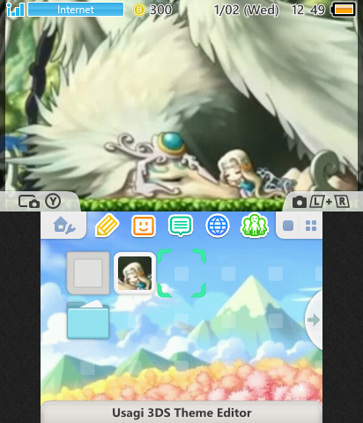Viewport: 363px width, 423px height.
Task: Click the highlighted empty slot with green cursor
Action: click(181, 273)
